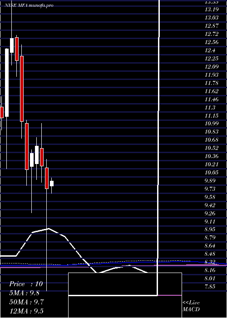This screenshot has height=318, width=227.
Task: Click the 12.87 price axis label
Action: (212, 26)
